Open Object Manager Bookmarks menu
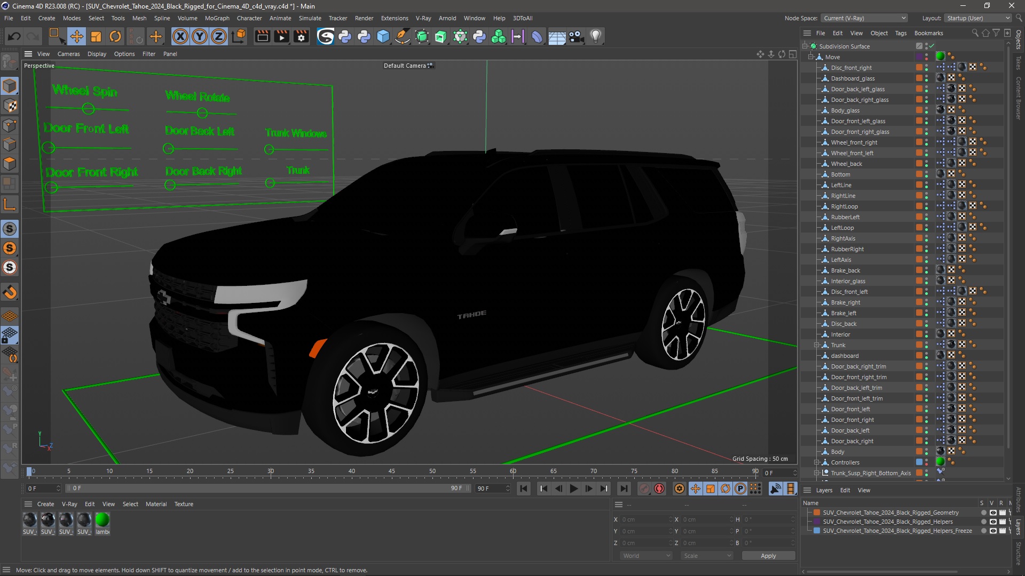 (928, 33)
